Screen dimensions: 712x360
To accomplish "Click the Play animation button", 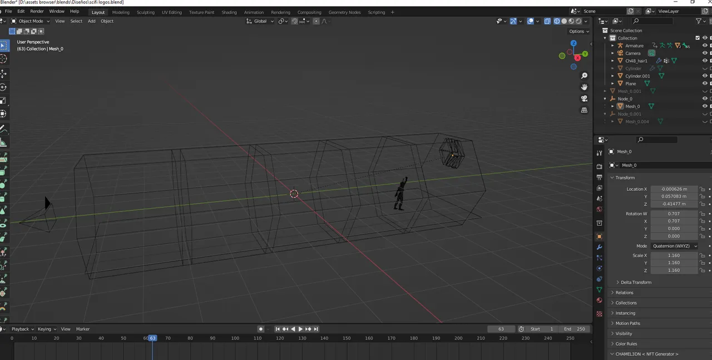I will coord(300,329).
